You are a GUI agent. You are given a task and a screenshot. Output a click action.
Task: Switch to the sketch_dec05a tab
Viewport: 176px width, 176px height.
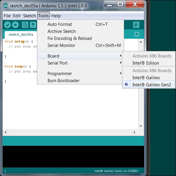(x=21, y=34)
